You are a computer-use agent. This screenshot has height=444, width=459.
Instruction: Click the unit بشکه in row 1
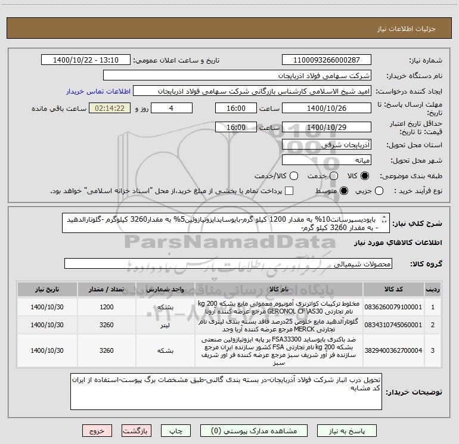click(x=165, y=308)
